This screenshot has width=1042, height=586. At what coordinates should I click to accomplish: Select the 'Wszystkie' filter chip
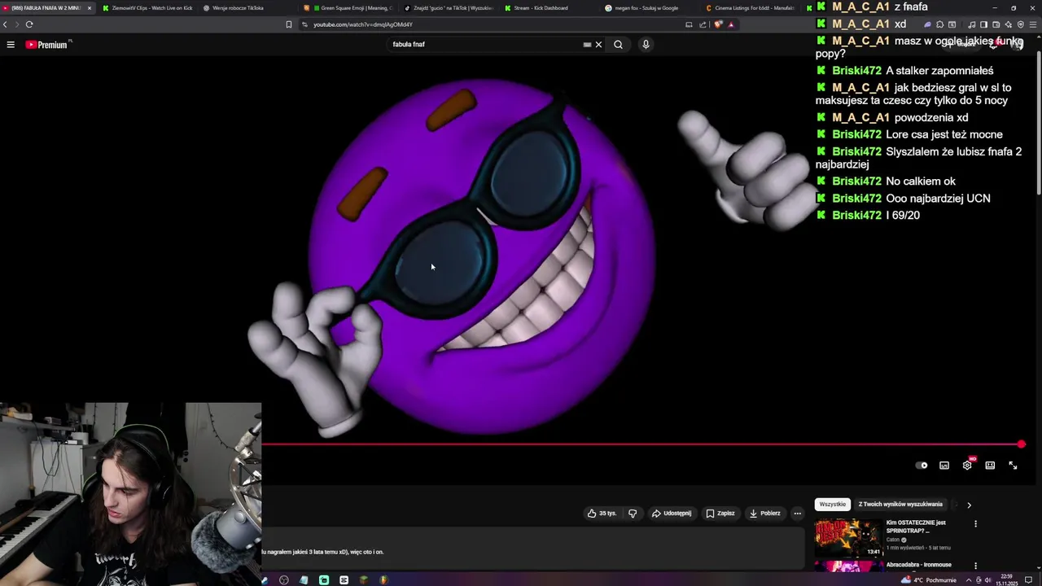[x=833, y=505]
